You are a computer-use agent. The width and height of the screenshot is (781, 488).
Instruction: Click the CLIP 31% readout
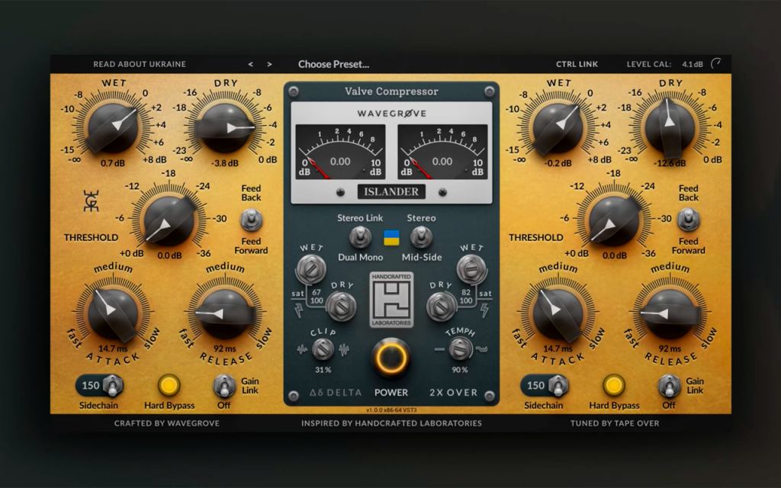(323, 370)
